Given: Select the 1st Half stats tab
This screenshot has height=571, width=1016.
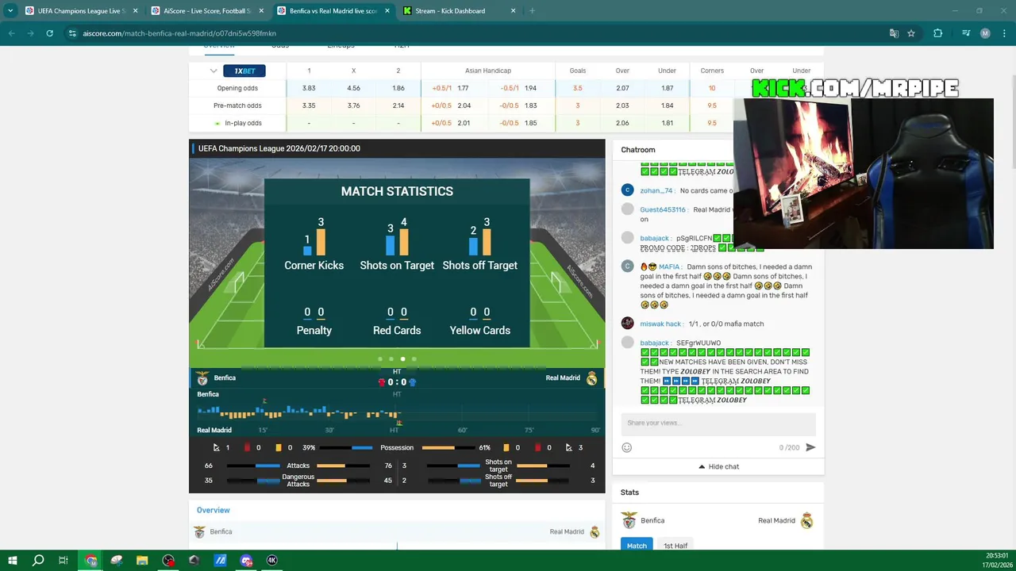Looking at the screenshot, I should (x=675, y=545).
